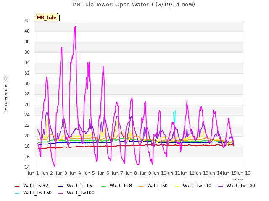Select the Wat1_Ts0 legend label

coord(157,186)
